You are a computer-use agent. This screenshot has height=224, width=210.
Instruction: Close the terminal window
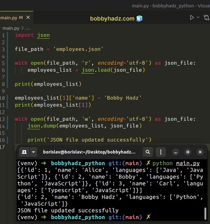click(x=200, y=152)
